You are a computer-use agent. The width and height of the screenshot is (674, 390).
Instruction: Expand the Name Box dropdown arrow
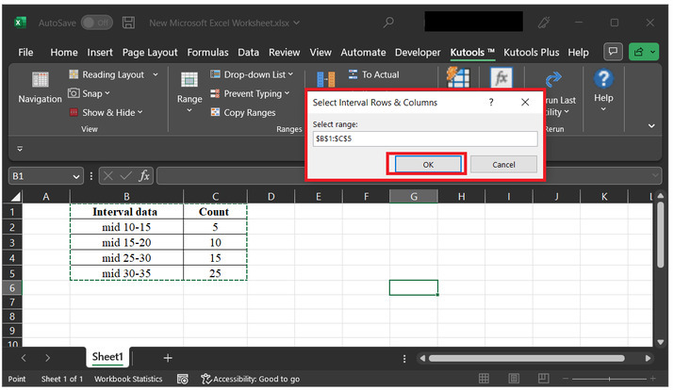click(x=76, y=176)
